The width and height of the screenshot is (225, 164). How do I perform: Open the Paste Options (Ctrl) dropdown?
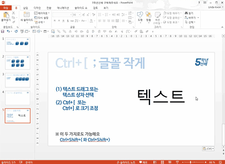click(208, 148)
